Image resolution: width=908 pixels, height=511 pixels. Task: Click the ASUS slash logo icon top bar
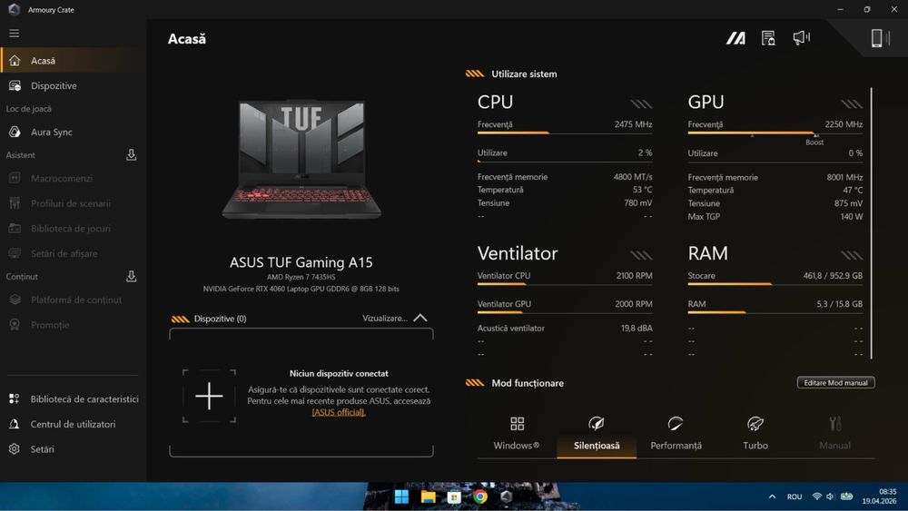(736, 38)
